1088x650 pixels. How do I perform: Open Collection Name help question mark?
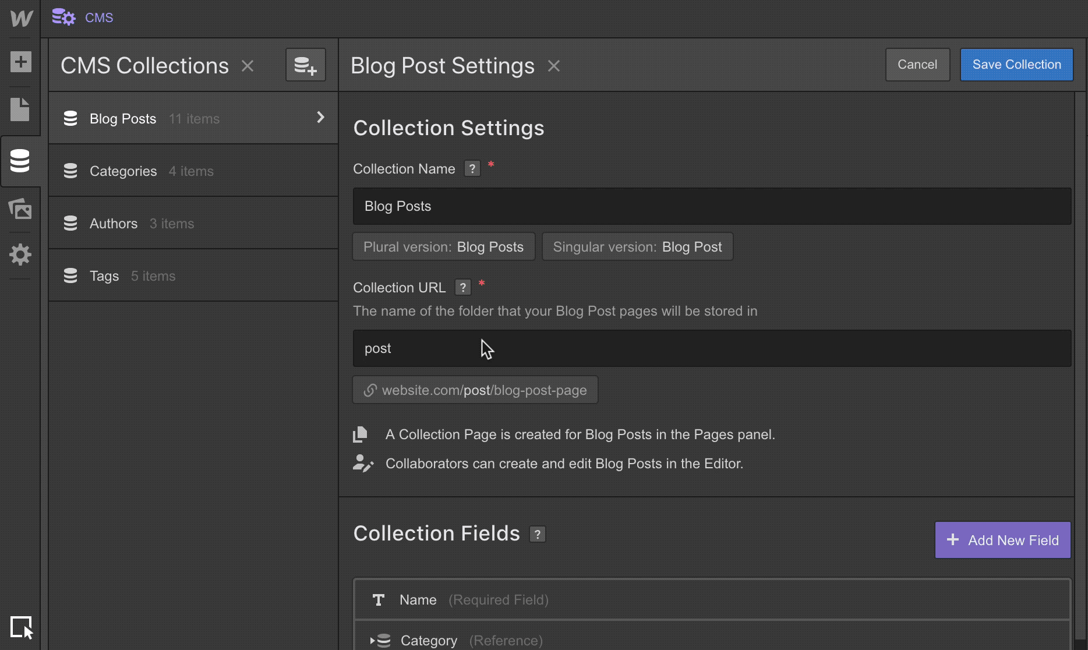472,169
